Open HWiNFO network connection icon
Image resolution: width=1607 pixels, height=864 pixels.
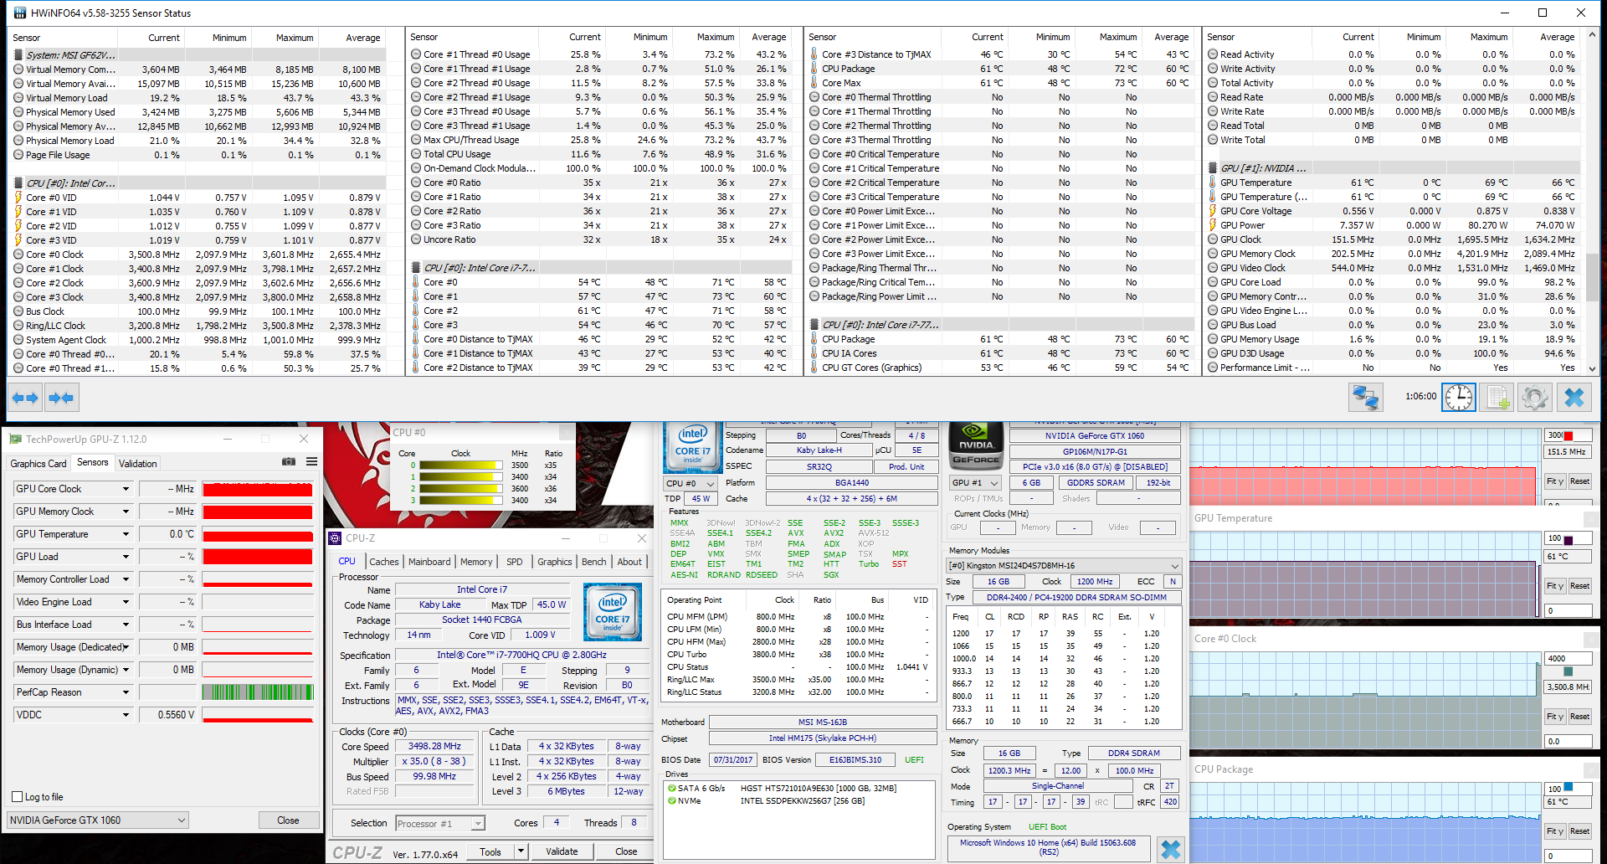tap(1365, 398)
